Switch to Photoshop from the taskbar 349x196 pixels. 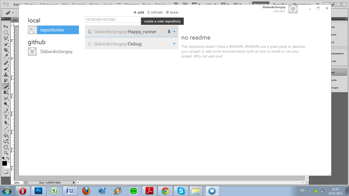[x=39, y=191]
